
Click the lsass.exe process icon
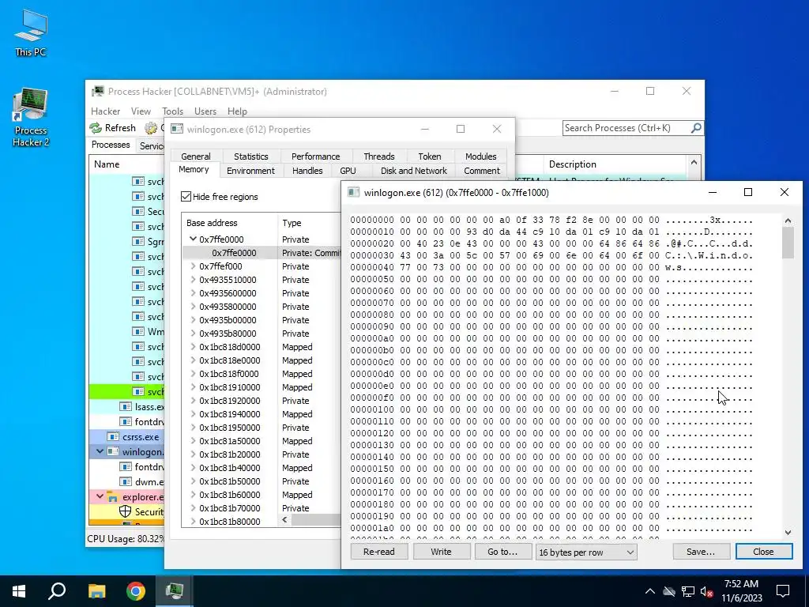[126, 407]
